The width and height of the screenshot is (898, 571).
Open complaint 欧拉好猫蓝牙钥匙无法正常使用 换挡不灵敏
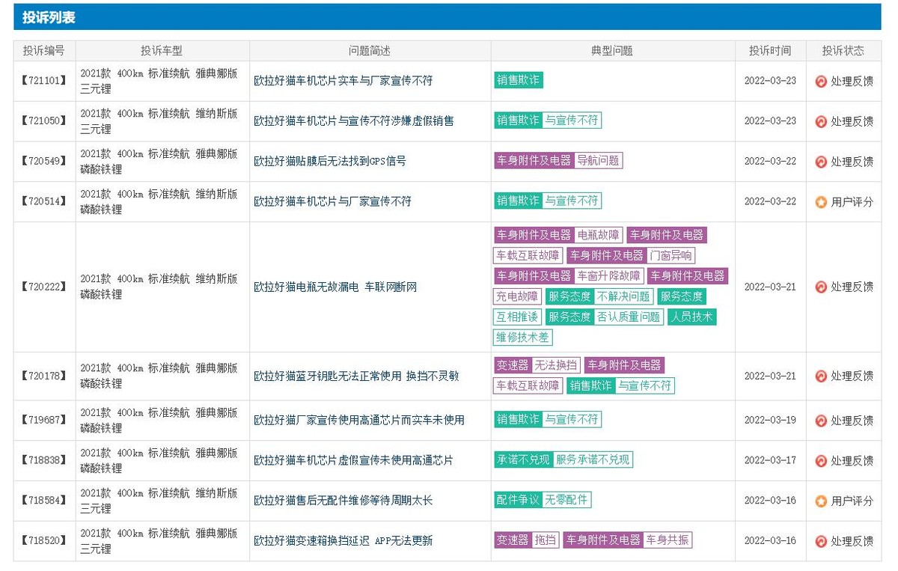point(356,376)
